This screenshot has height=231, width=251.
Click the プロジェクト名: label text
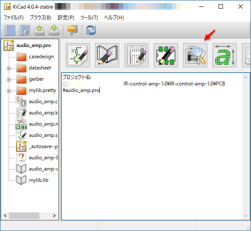[x=77, y=77]
